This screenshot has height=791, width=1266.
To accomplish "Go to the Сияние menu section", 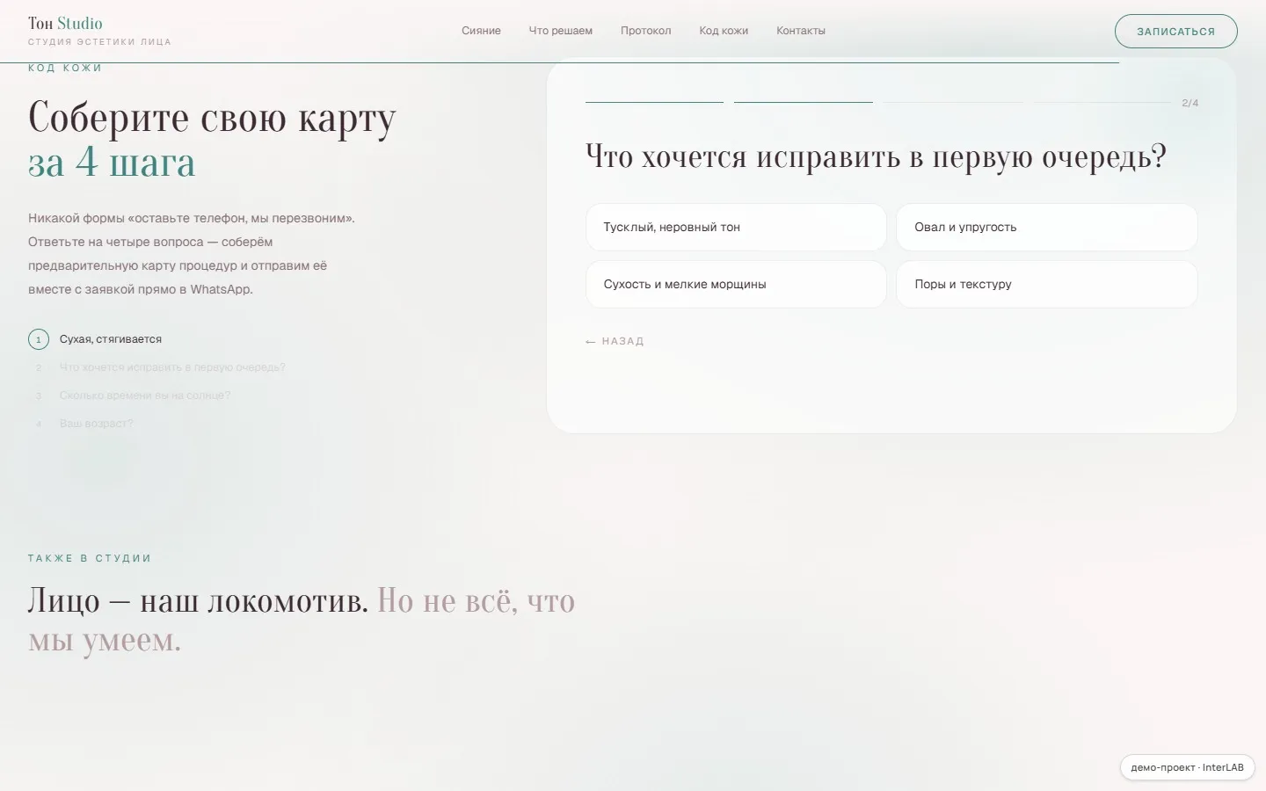I will click(x=481, y=31).
